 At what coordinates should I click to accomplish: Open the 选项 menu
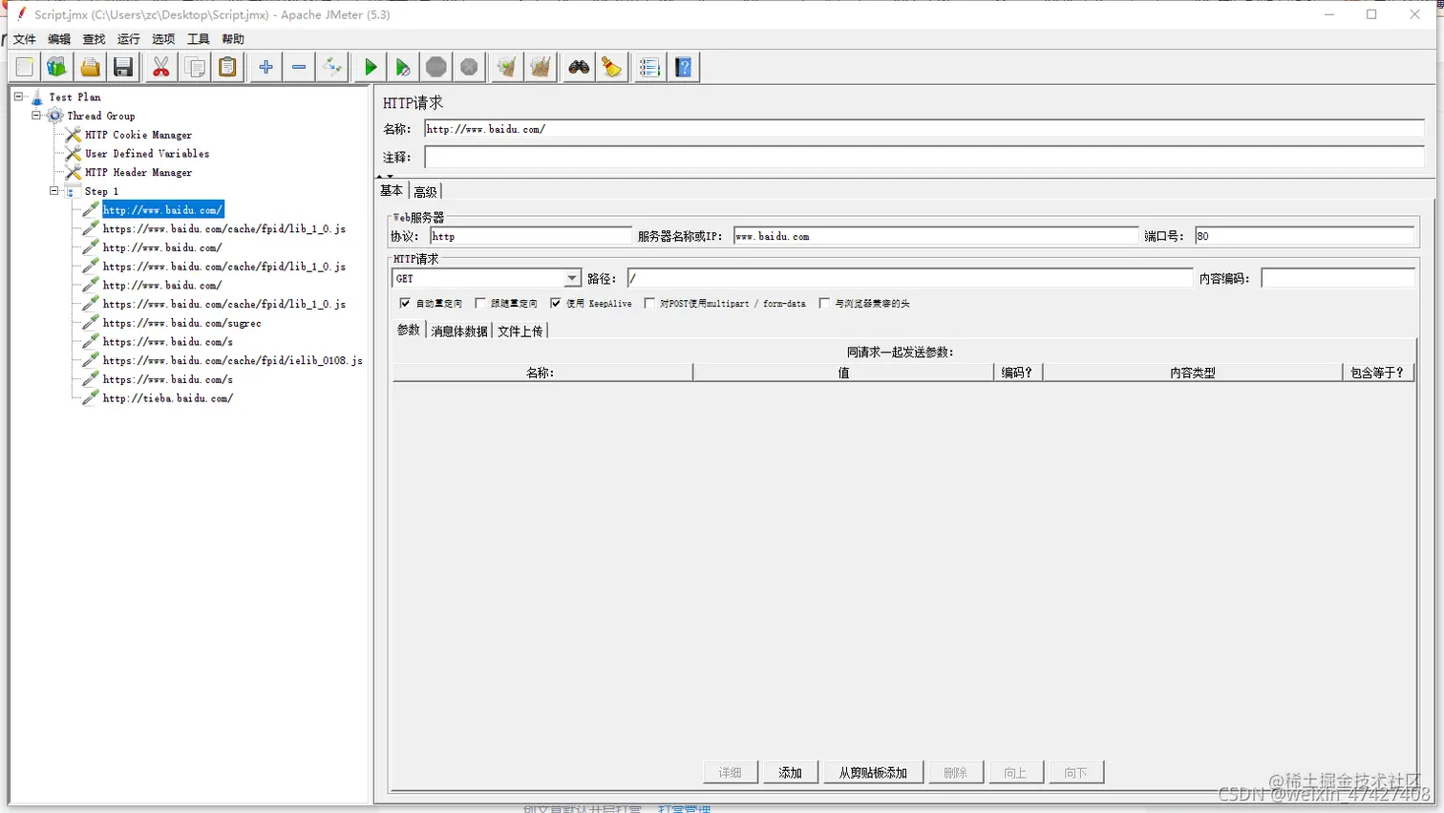point(163,39)
